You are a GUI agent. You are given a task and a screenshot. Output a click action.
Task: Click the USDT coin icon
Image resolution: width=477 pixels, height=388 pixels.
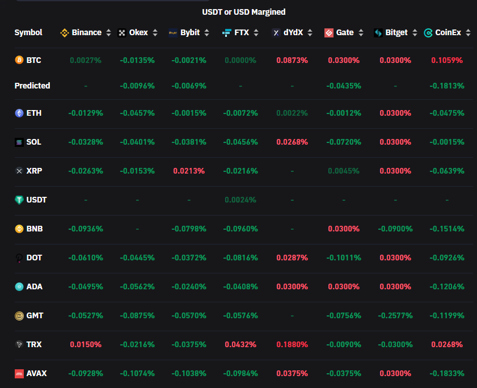(19, 200)
